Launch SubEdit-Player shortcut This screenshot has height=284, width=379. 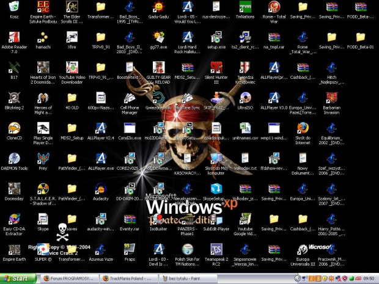(216, 219)
